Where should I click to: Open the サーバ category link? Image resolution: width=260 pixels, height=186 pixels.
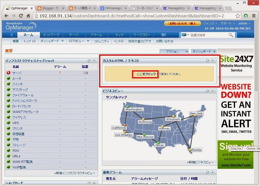coord(17,73)
